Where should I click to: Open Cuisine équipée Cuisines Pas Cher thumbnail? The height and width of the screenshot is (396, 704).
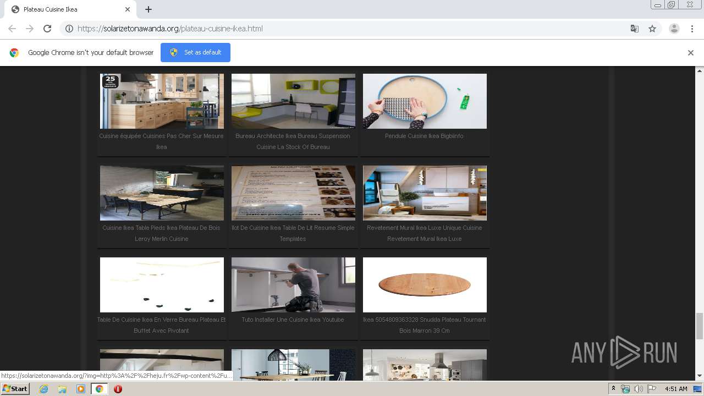click(x=162, y=101)
